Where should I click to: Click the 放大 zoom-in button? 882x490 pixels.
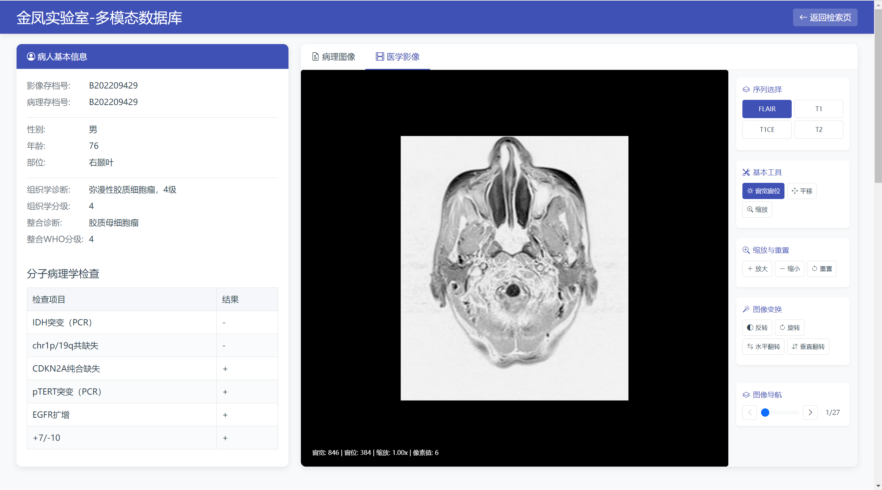[x=757, y=269]
